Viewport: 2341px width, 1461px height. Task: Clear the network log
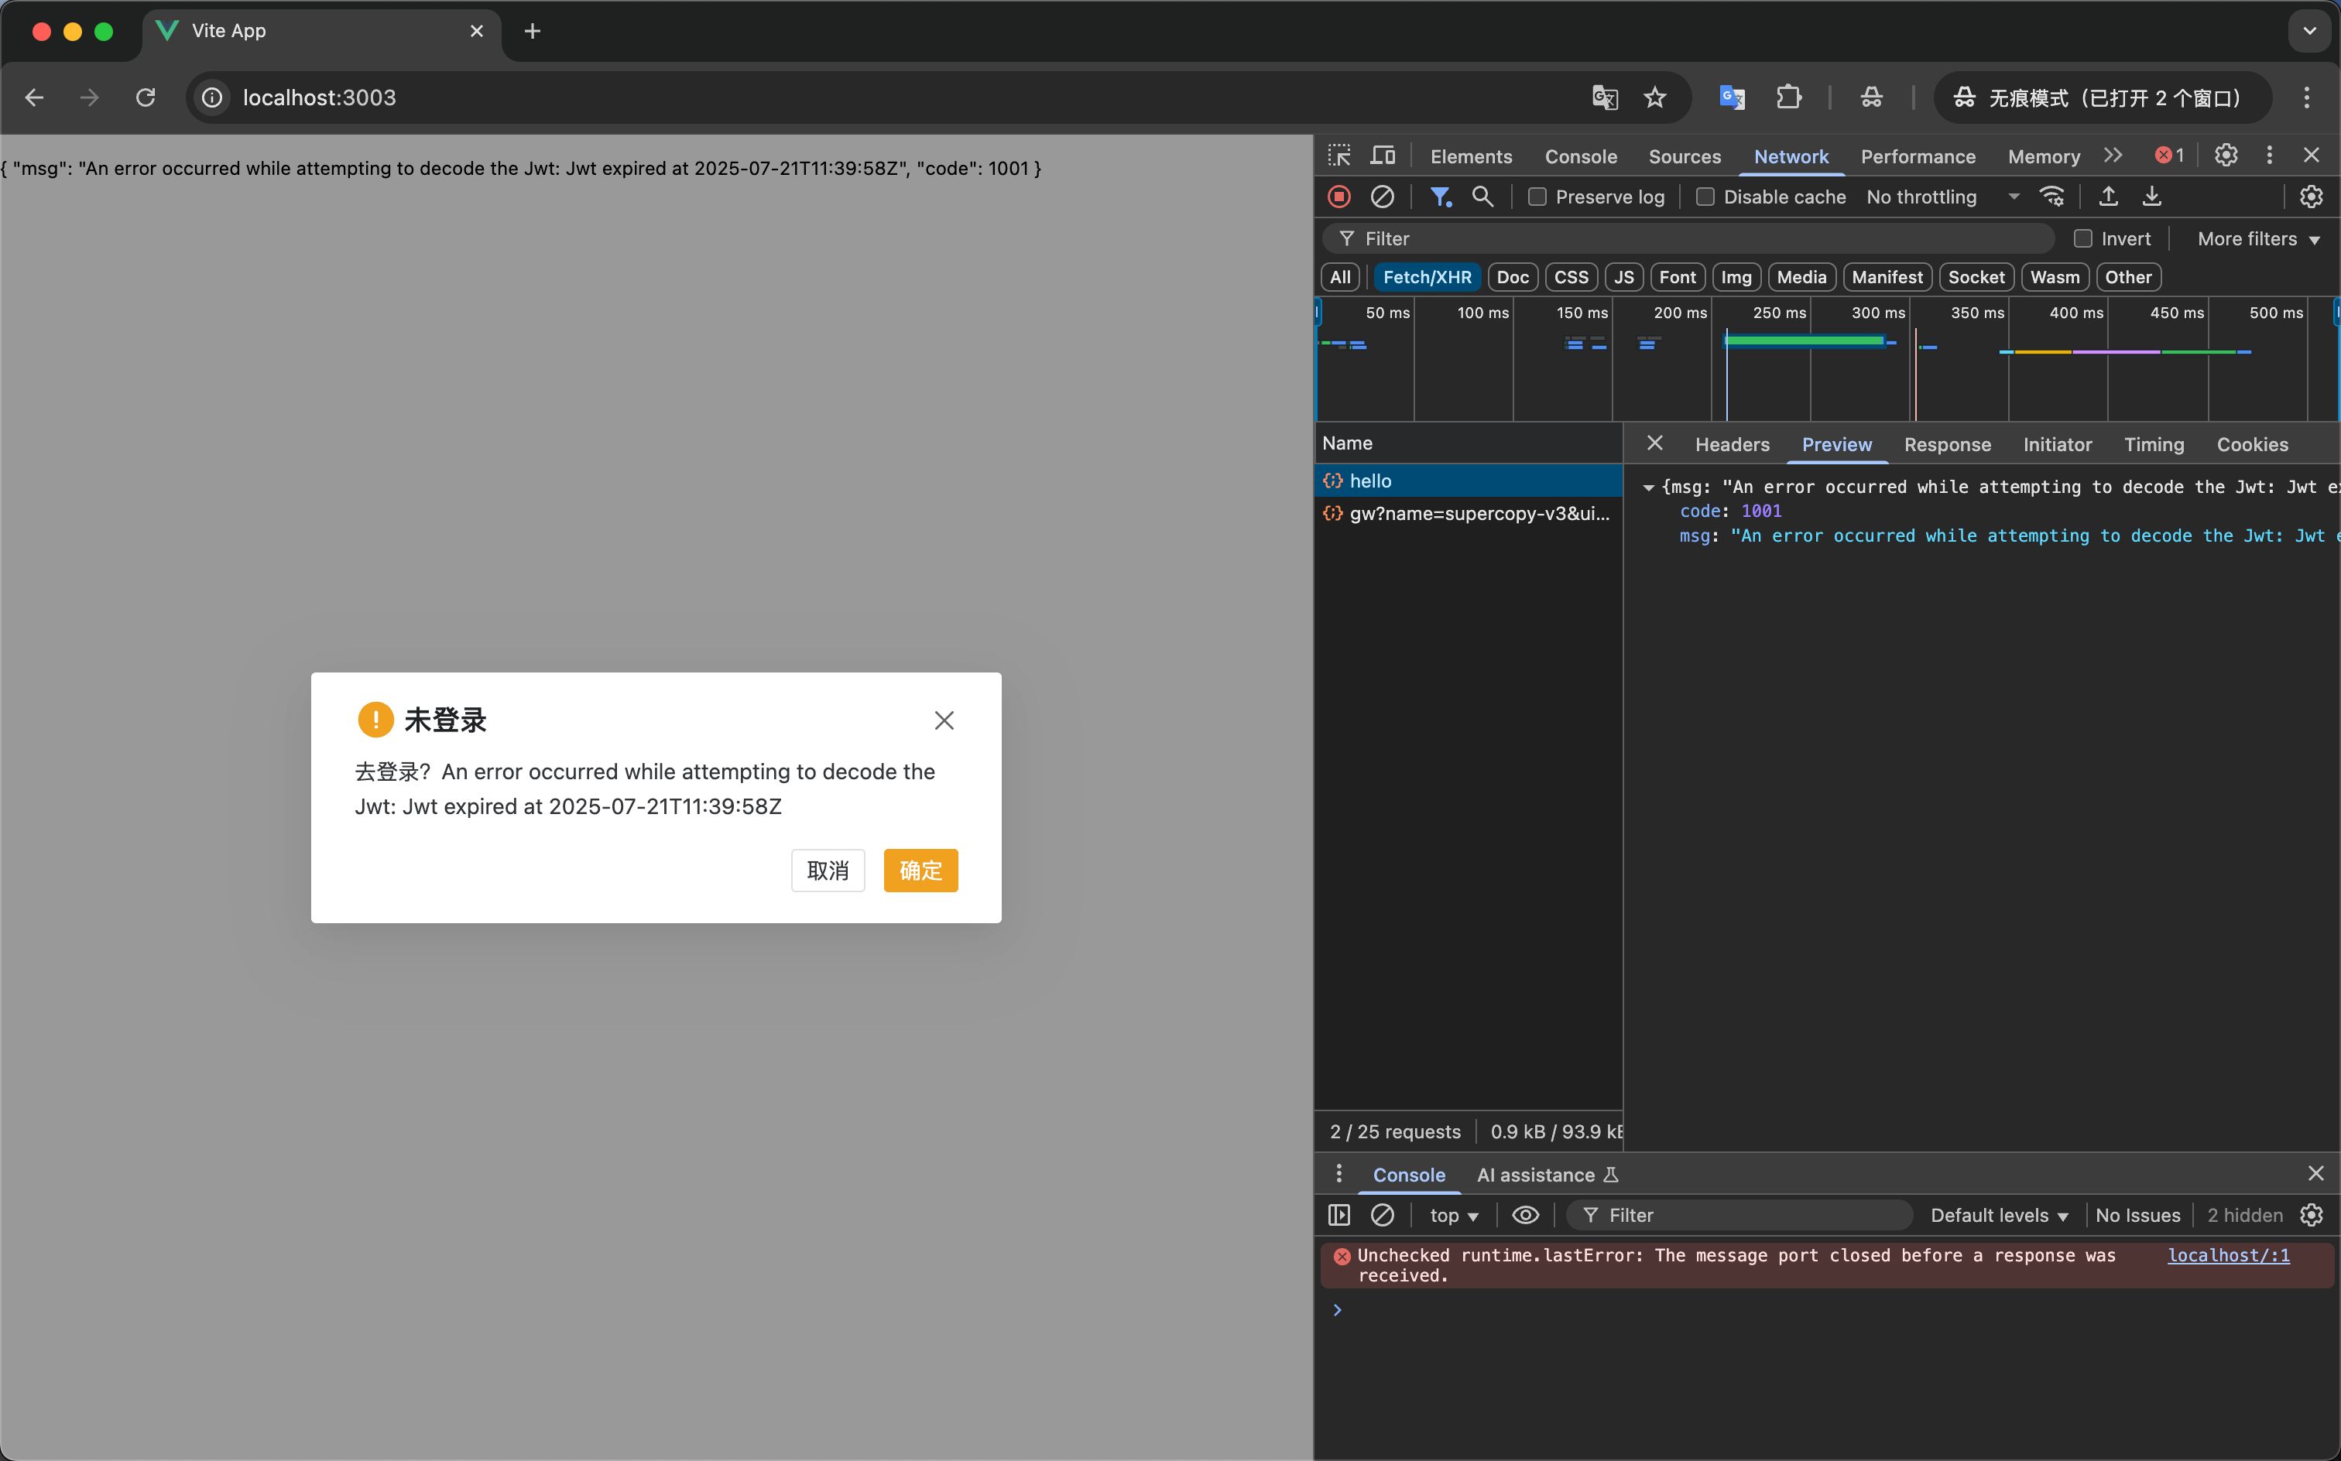tap(1382, 197)
